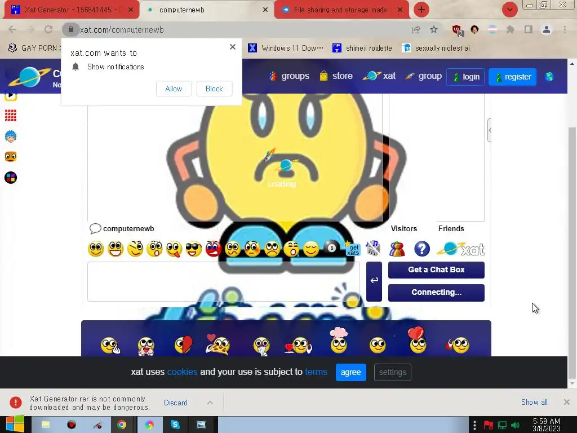577x433 pixels.
Task: Click the Connecting... button
Action: (436, 293)
